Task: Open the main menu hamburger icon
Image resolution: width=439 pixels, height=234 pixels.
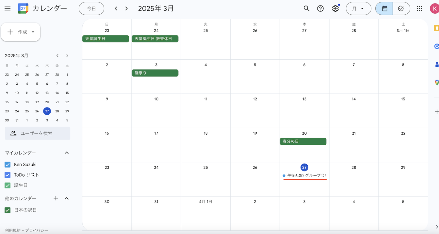Action: (8, 8)
